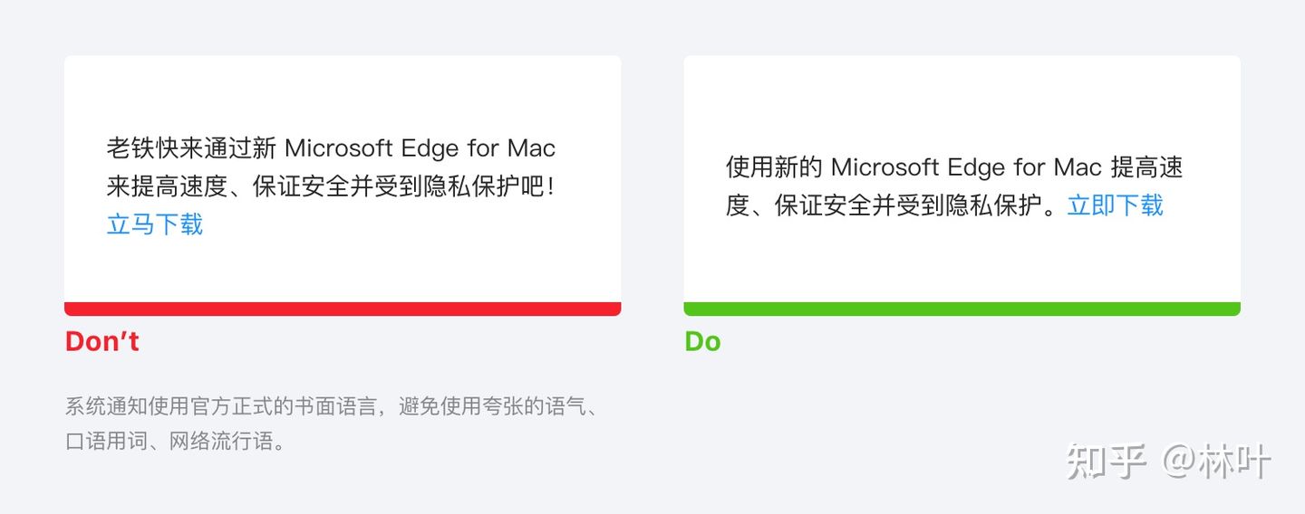The image size is (1305, 514).
Task: Click the text 度、保证安全并受到隐私保护。
Action: (x=893, y=205)
